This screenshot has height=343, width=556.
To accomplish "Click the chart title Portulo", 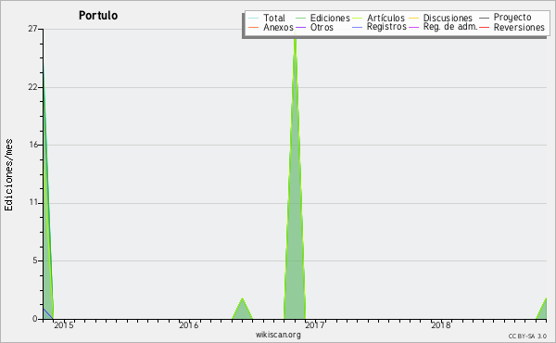I will click(98, 16).
